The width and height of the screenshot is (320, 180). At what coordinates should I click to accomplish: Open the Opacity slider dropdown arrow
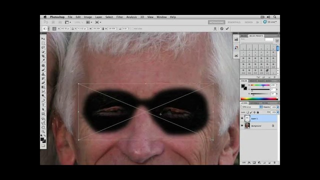click(x=277, y=107)
